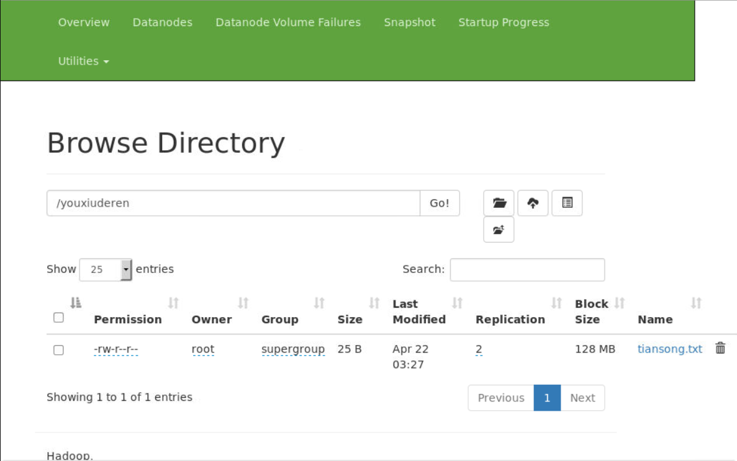Open the Show entries dropdown
The image size is (737, 461).
click(x=106, y=270)
